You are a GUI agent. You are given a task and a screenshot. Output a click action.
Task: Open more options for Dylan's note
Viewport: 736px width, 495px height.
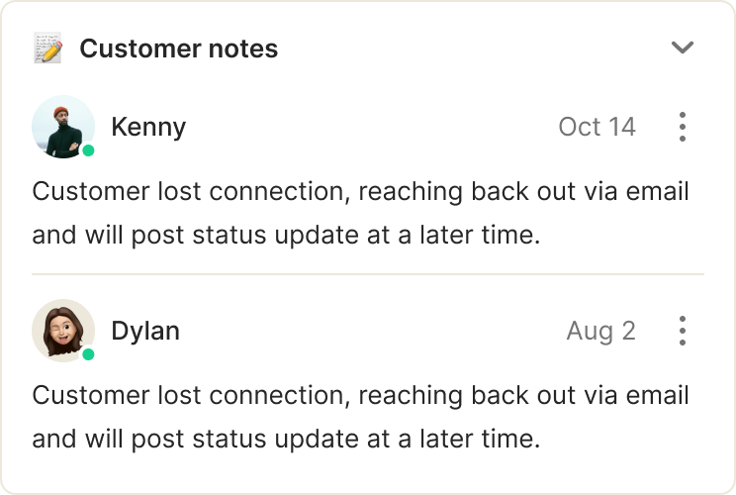tap(682, 331)
